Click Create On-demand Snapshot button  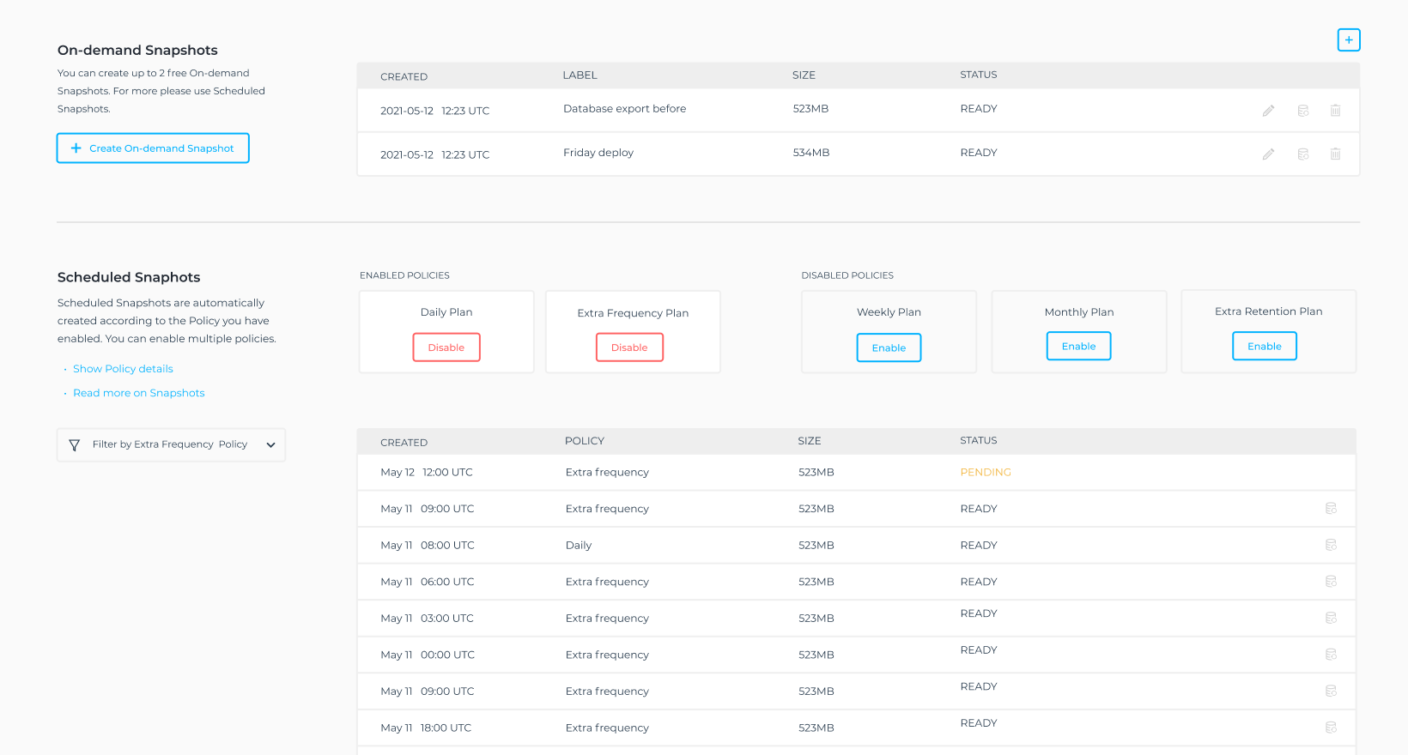153,148
